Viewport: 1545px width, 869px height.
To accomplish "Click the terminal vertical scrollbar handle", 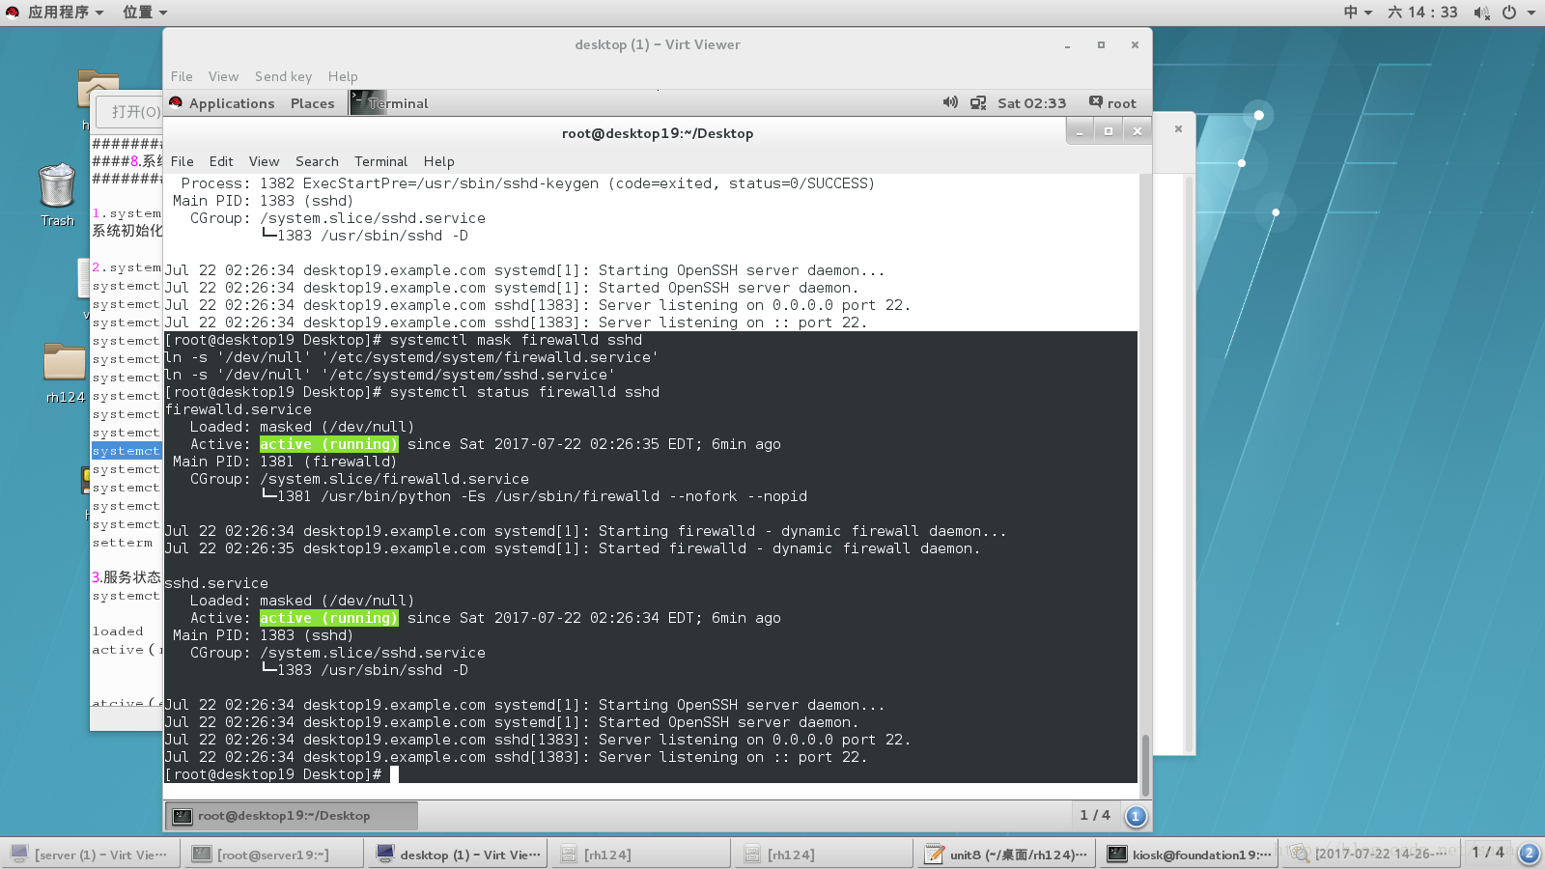I will [1145, 765].
